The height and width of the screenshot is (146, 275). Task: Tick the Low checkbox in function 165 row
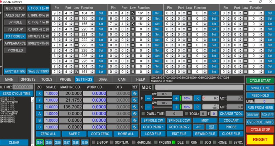pyautogui.click(x=76, y=19)
